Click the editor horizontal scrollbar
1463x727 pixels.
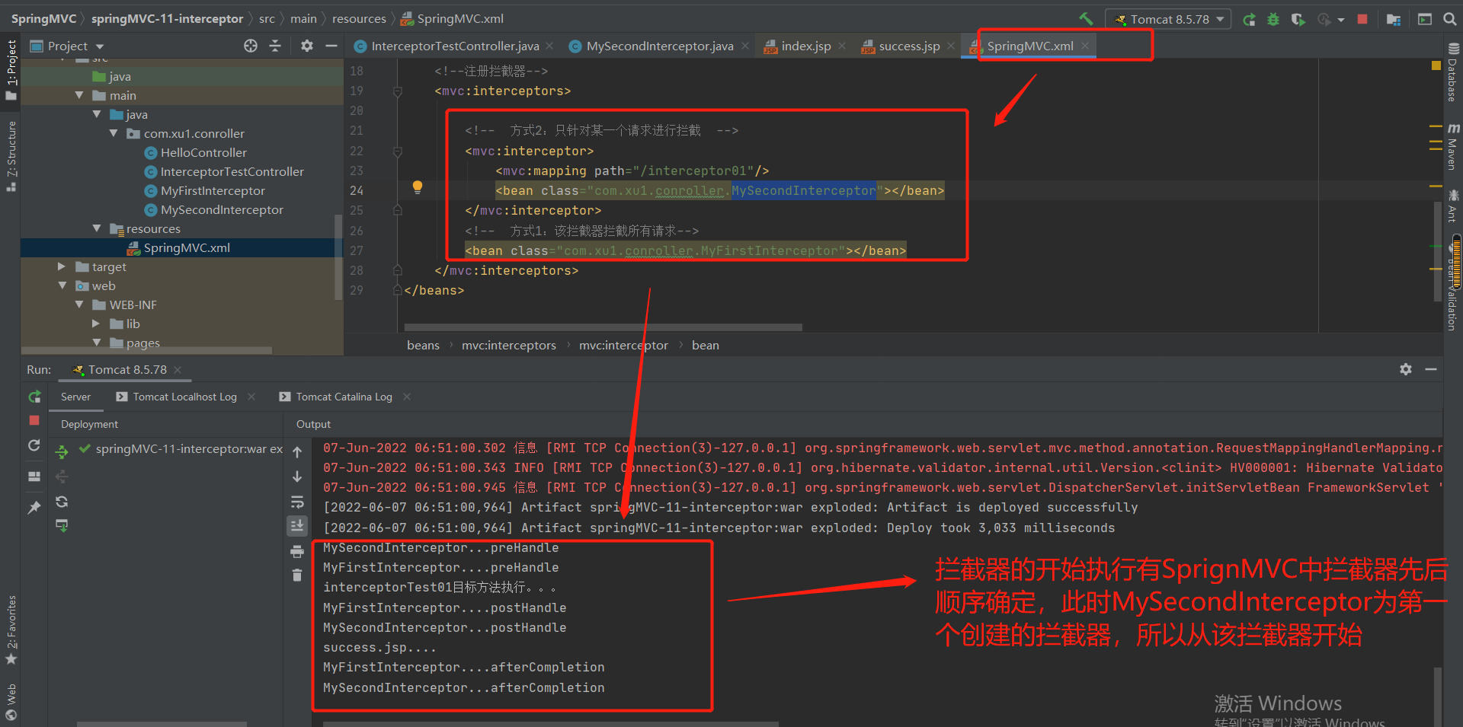click(x=603, y=327)
